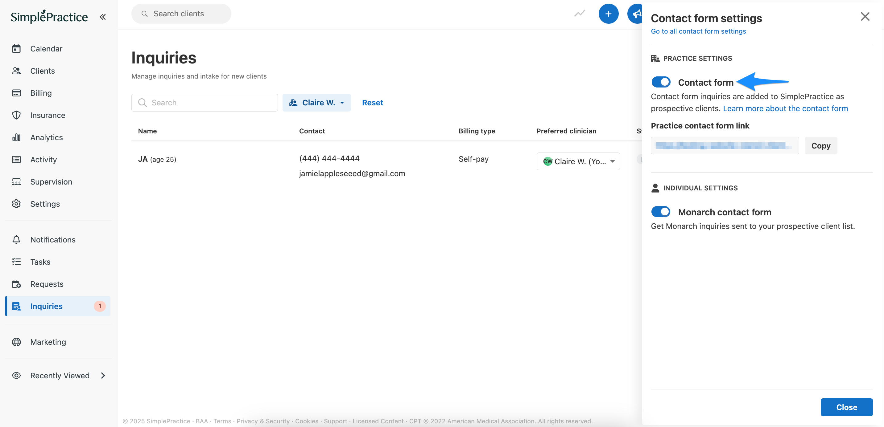Click the BAA footer link
The height and width of the screenshot is (427, 884).
(201, 421)
